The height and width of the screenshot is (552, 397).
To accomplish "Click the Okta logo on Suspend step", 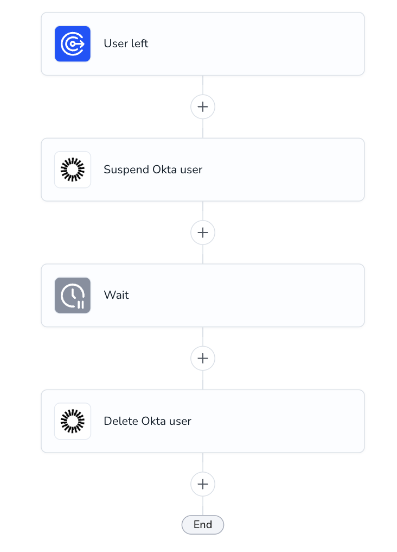I will (72, 170).
